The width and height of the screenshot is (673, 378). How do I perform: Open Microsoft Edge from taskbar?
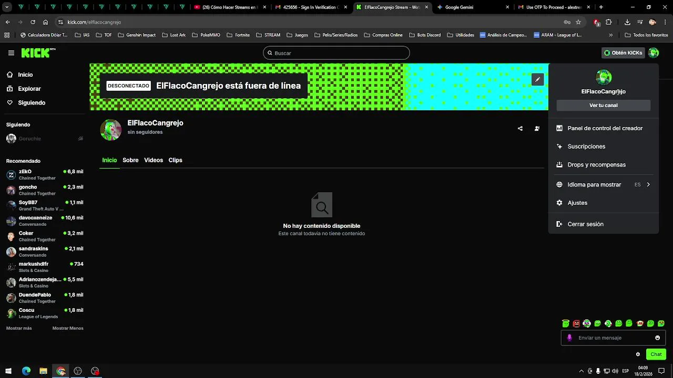click(x=26, y=371)
